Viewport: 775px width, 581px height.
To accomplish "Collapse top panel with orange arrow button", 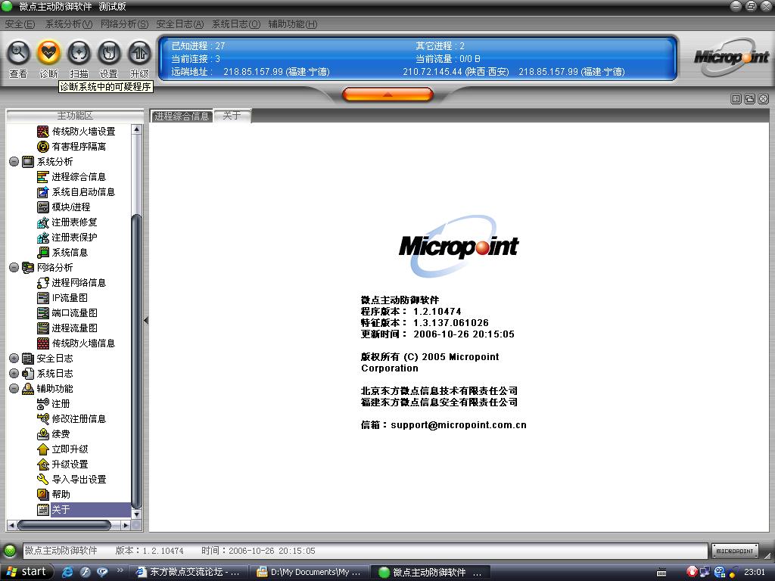I will (388, 94).
